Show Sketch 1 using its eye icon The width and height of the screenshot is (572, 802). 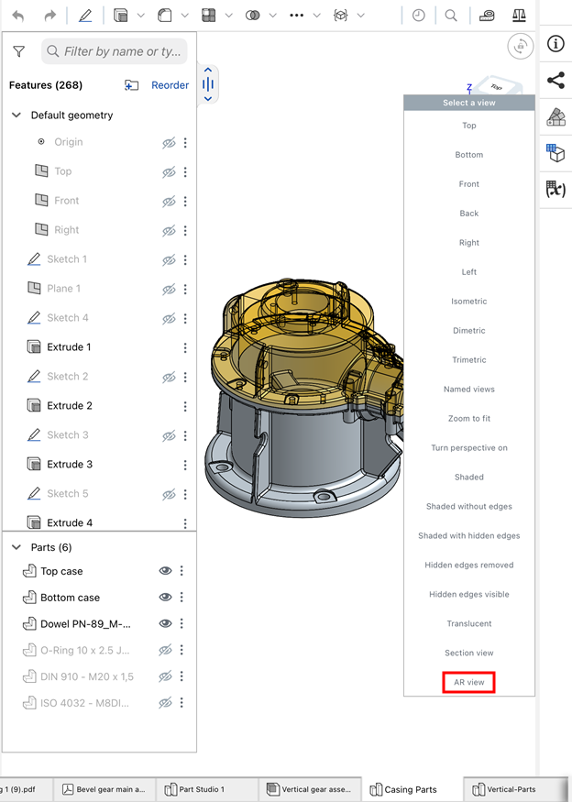tap(169, 259)
